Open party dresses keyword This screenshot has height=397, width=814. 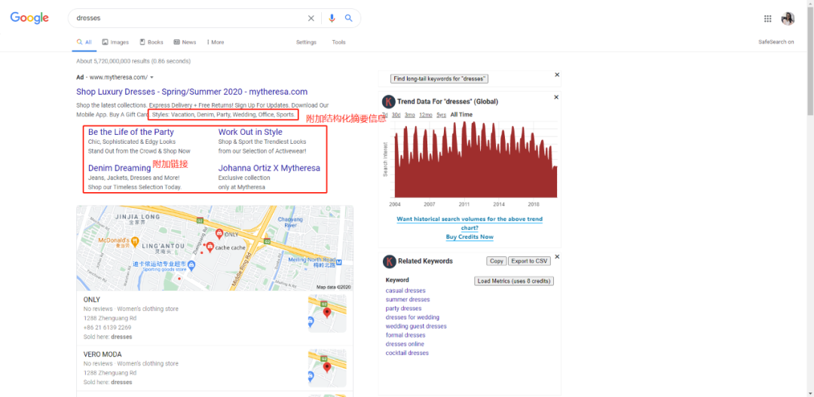click(x=403, y=308)
